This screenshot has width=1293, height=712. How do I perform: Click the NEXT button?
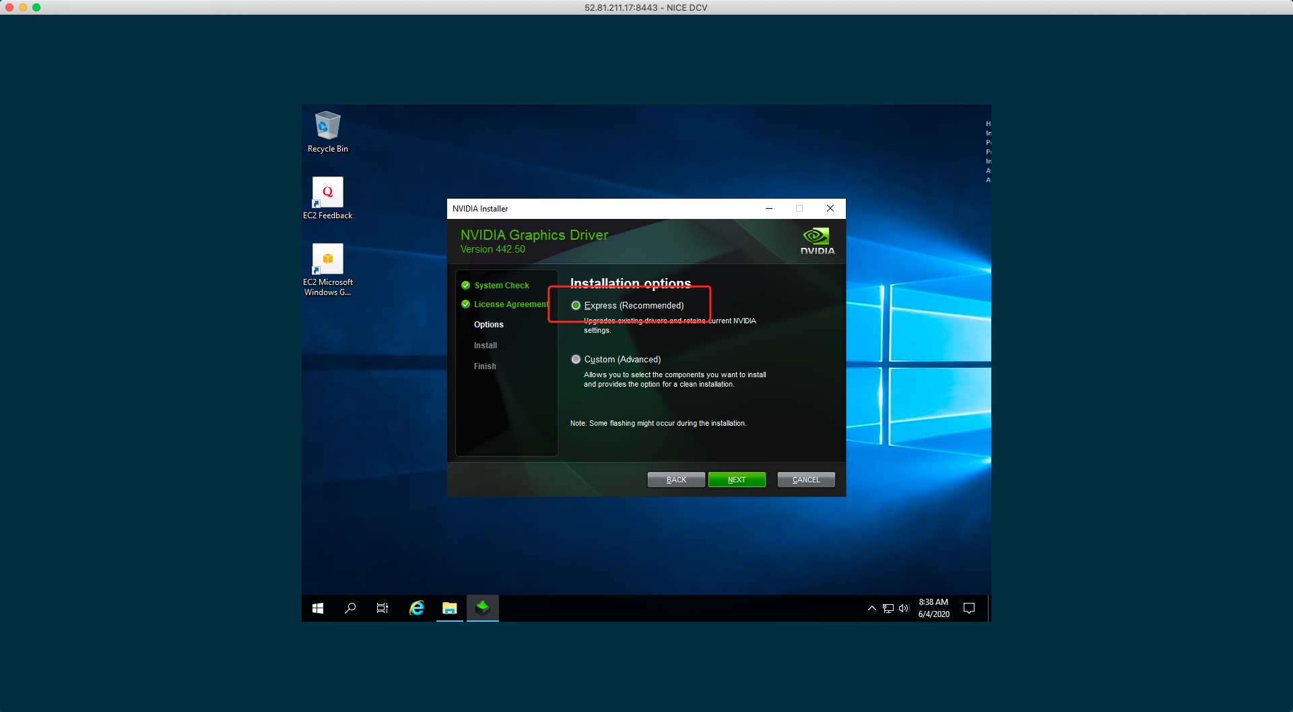(x=737, y=480)
